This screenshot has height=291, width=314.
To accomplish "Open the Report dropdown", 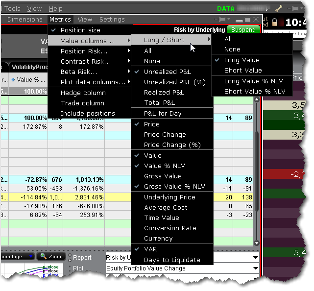I will coord(182,257).
